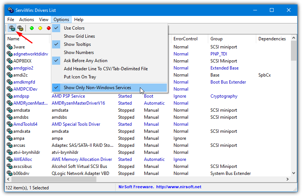Image resolution: width=302 pixels, height=196 pixels.
Task: Select Alcohol Soft Virtual SCSI Bus
Action: pyautogui.click(x=79, y=166)
